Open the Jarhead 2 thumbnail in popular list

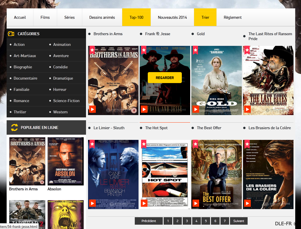tap(27, 214)
